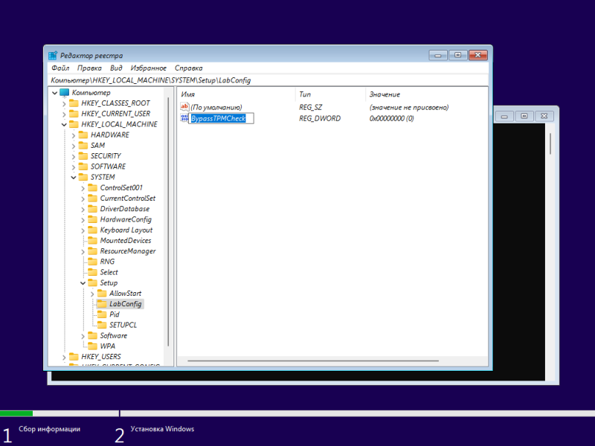Select the Software key under SYSTEM
This screenshot has width=595, height=446.
[114, 336]
